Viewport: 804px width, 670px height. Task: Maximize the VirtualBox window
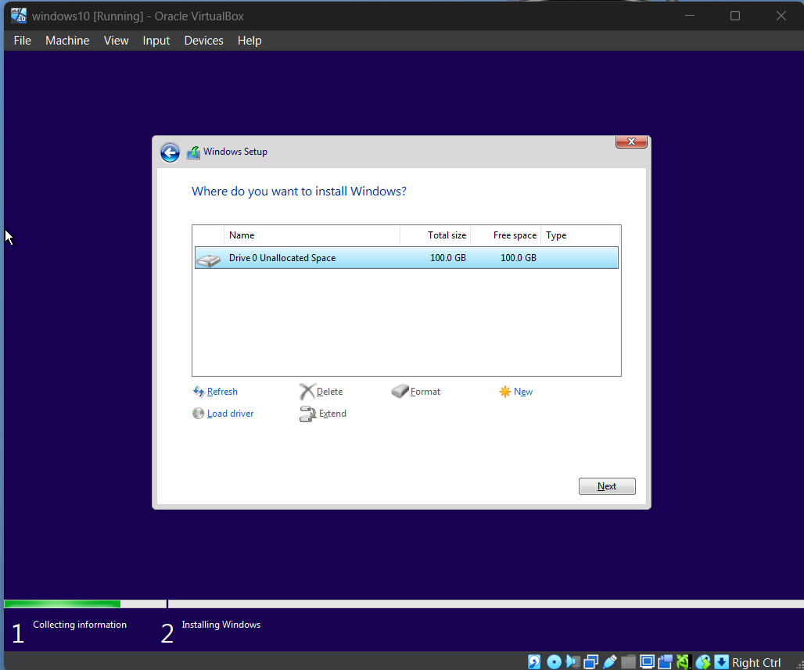pyautogui.click(x=734, y=16)
